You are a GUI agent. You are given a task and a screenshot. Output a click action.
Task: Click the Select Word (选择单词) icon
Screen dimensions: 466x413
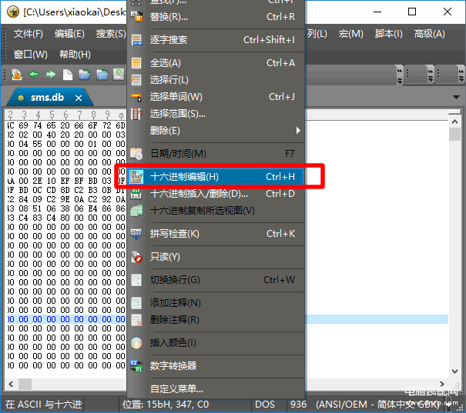point(136,97)
